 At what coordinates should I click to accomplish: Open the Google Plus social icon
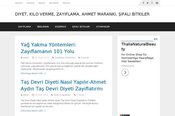coord(152,3)
